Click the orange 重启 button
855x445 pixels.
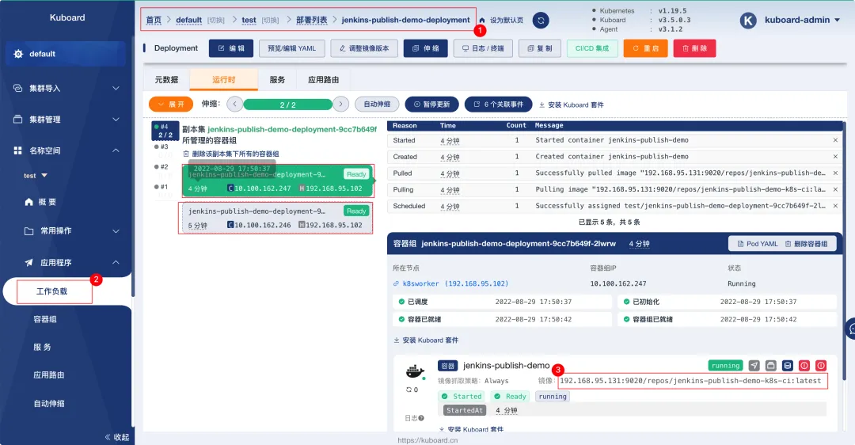[646, 48]
